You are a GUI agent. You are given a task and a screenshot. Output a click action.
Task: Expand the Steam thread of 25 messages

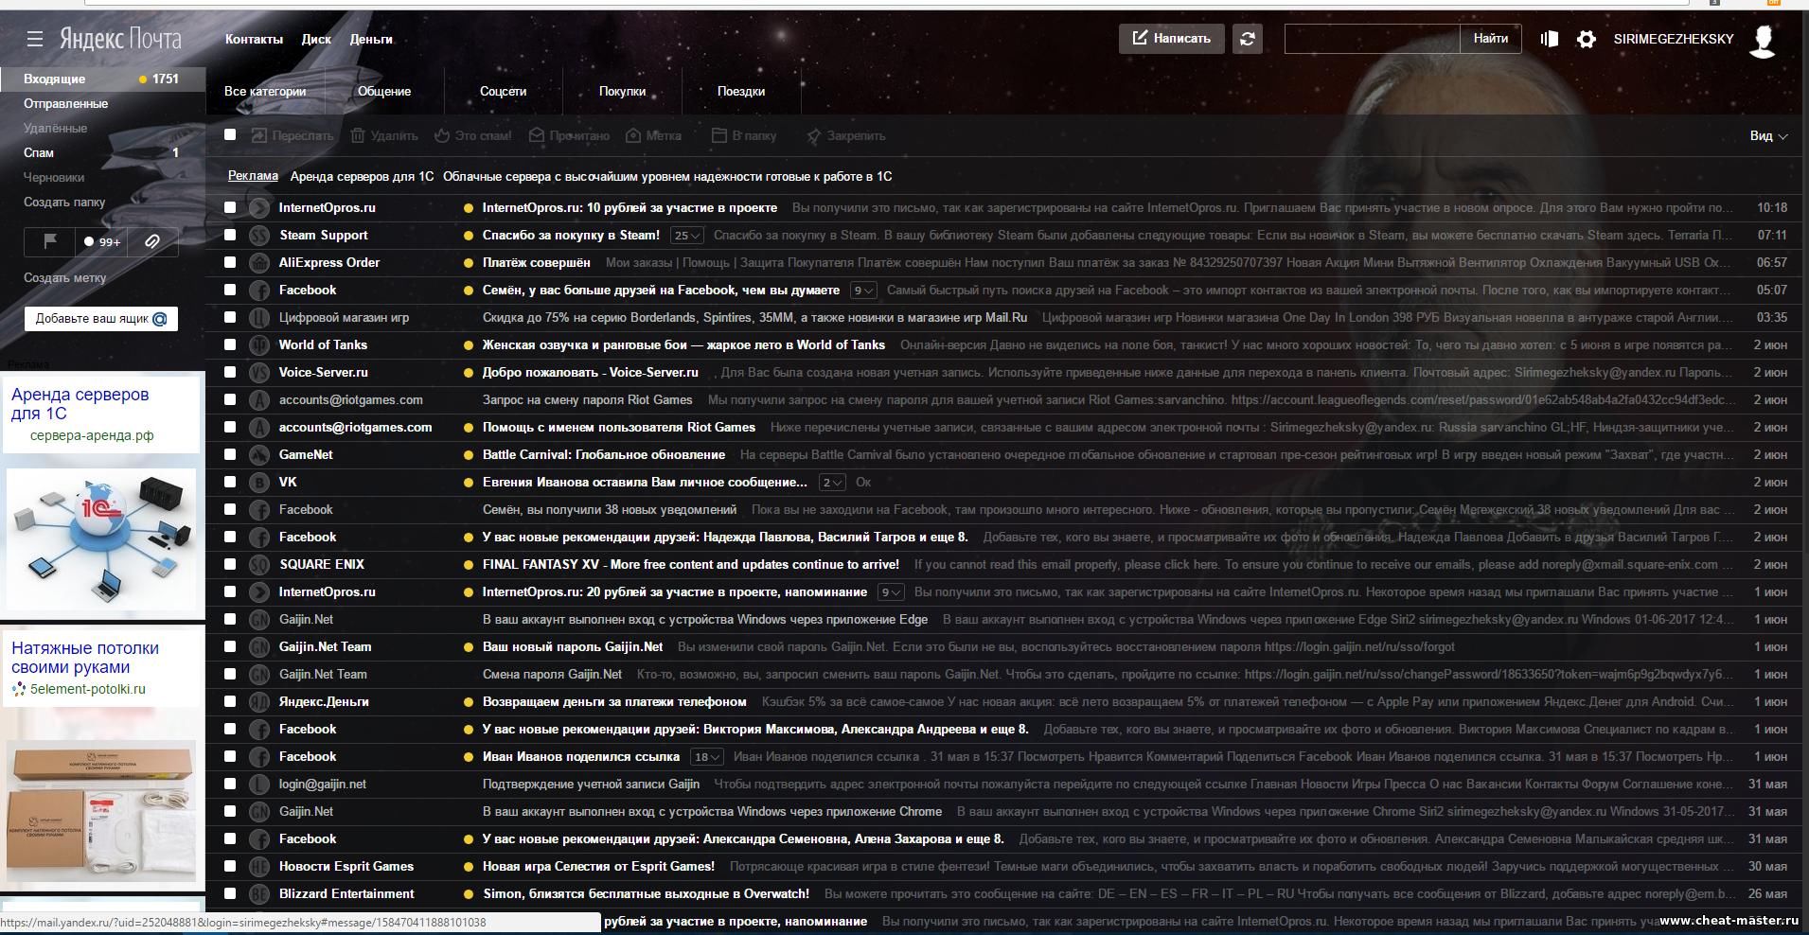[687, 235]
